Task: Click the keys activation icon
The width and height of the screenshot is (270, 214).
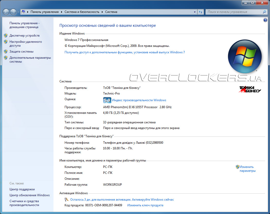Action: 66,200
